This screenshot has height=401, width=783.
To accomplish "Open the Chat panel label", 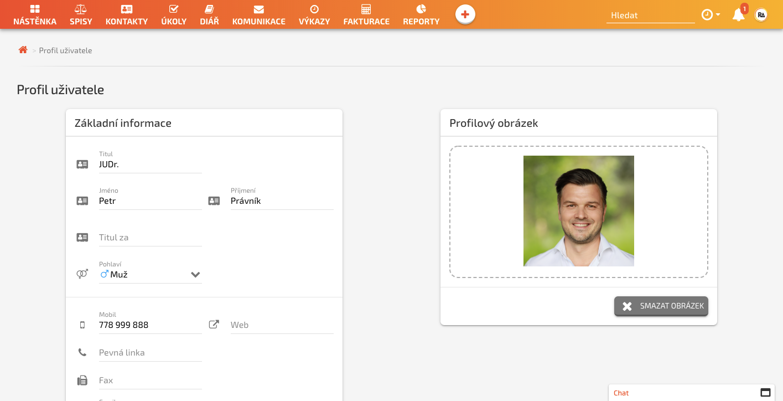I will 621,393.
